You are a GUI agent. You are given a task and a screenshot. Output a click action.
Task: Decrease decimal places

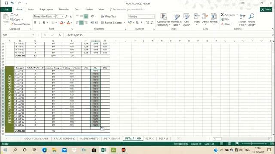(x=152, y=23)
